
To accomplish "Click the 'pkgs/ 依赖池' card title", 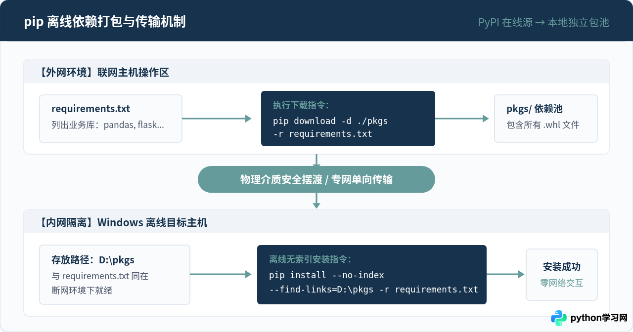I will (x=535, y=109).
